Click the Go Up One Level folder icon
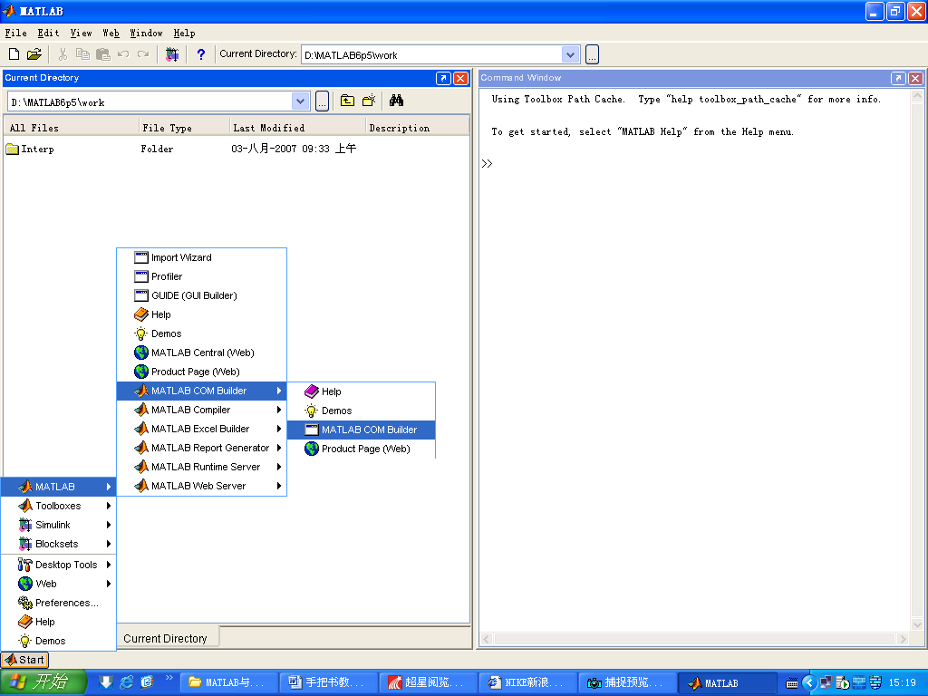Image resolution: width=928 pixels, height=696 pixels. (347, 101)
